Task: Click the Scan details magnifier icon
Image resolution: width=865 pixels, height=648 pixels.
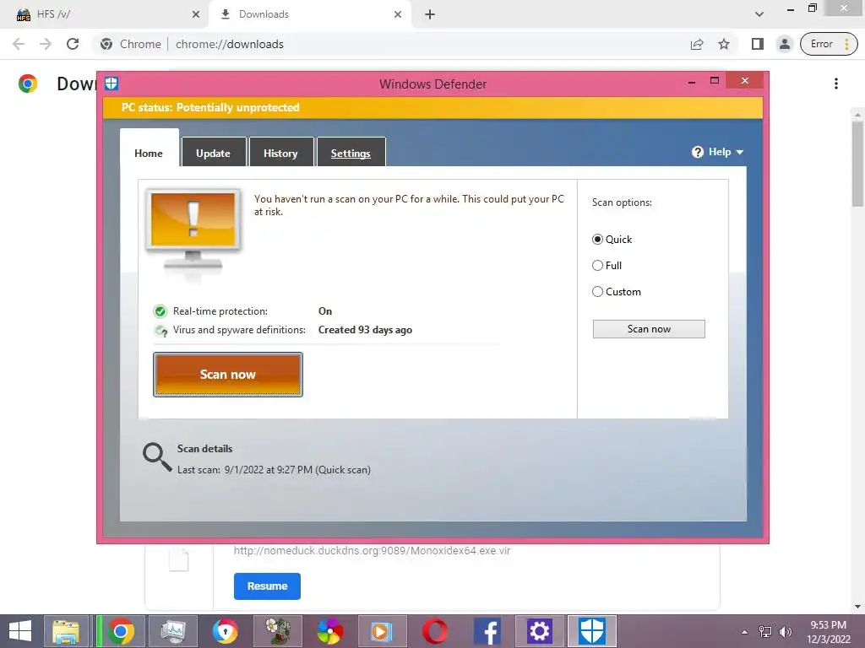Action: pyautogui.click(x=156, y=457)
